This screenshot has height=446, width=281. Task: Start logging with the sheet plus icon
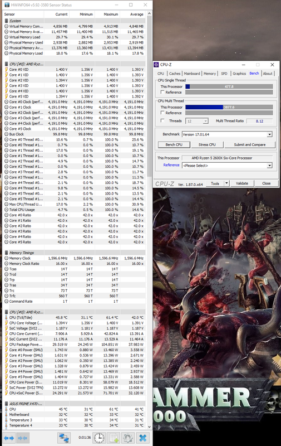pos(114,438)
